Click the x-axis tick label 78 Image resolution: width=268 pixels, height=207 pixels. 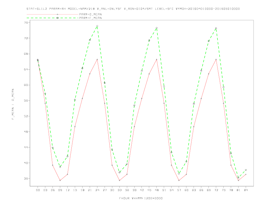pyautogui.click(x=231, y=190)
